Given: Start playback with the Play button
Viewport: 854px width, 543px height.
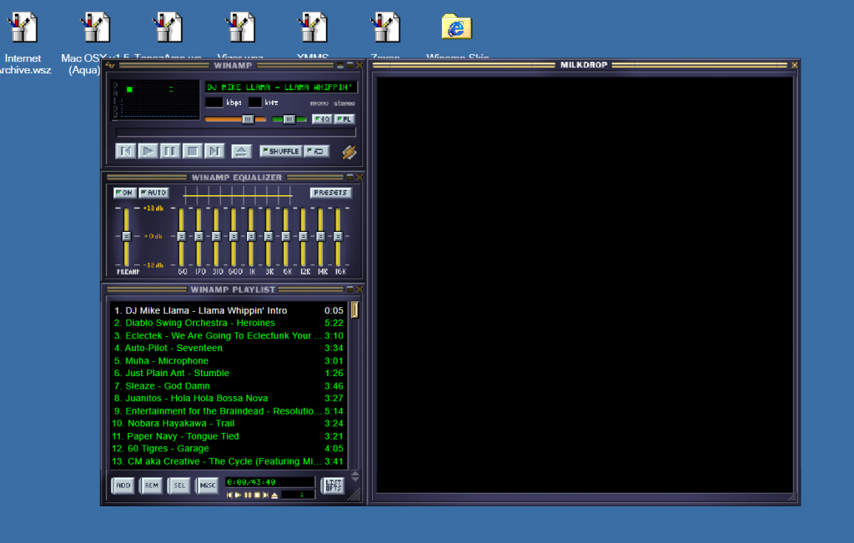Looking at the screenshot, I should 148,151.
